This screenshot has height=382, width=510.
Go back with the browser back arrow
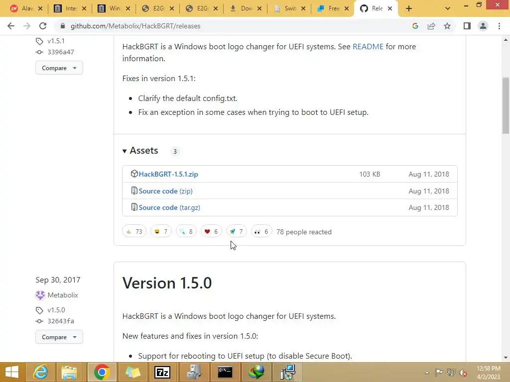tap(11, 26)
